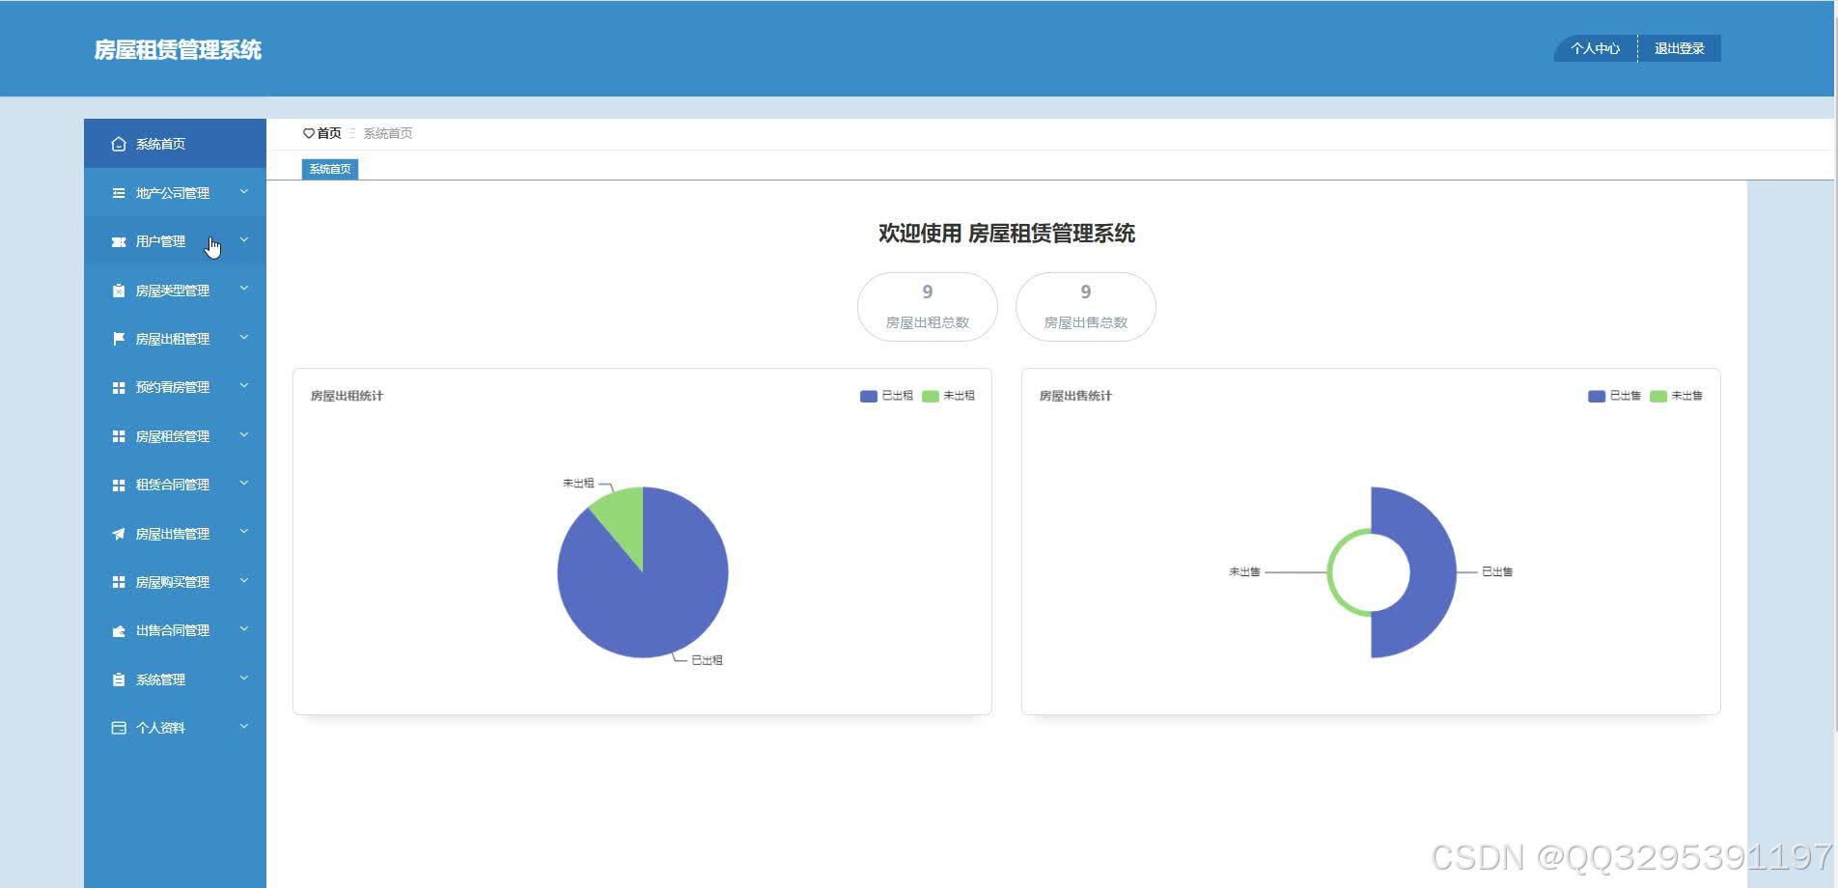Click 房屋出售统计 chart title
Screen dimensions: 1838x888
pyautogui.click(x=1075, y=396)
